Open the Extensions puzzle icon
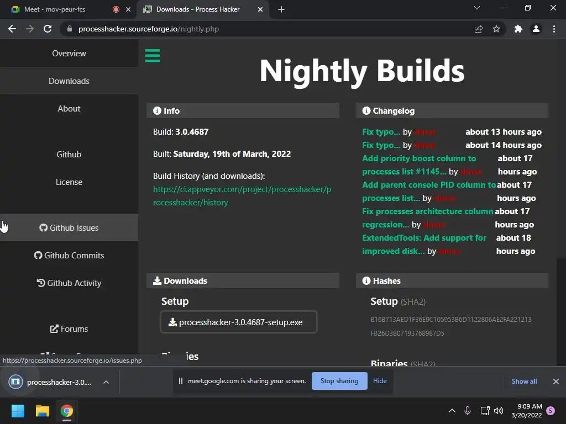This screenshot has width=566, height=424. (518, 29)
